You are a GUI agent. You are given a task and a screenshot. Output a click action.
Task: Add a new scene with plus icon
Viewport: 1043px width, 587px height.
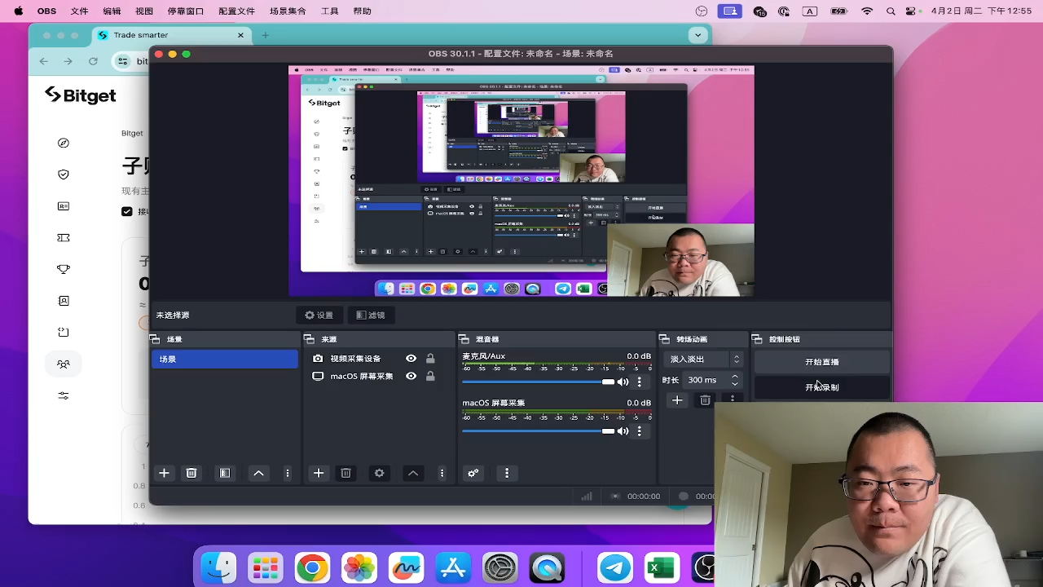pos(164,473)
